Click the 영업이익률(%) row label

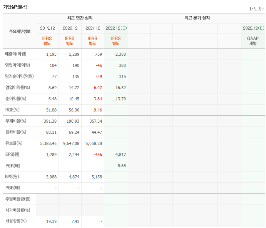(18, 87)
